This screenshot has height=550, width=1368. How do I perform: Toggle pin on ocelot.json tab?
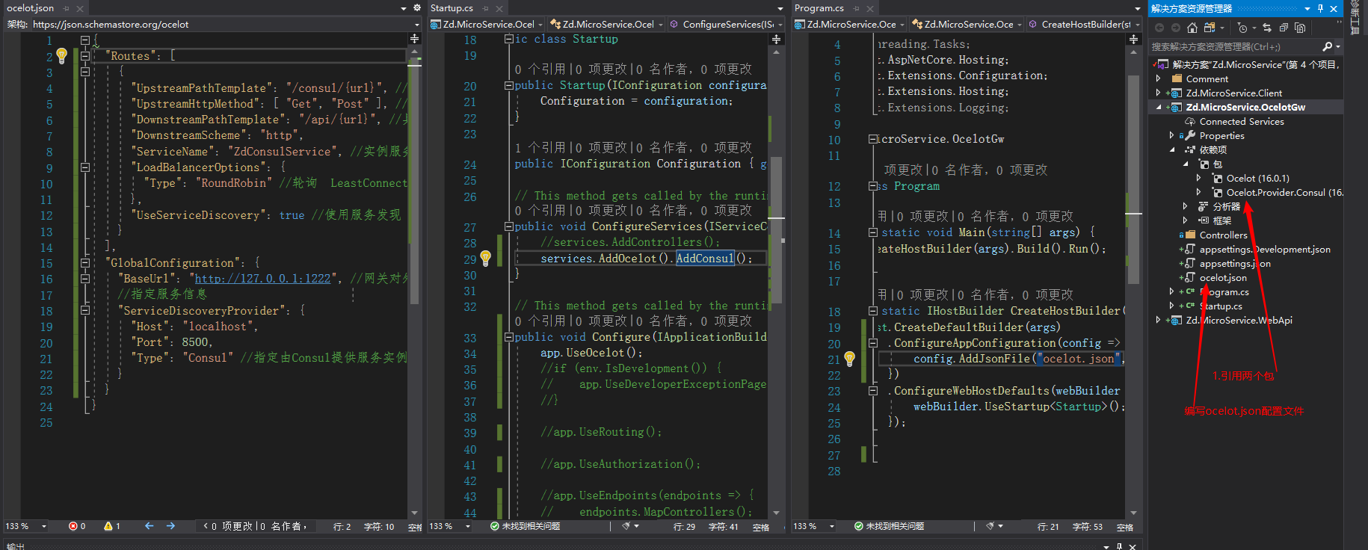[67, 8]
